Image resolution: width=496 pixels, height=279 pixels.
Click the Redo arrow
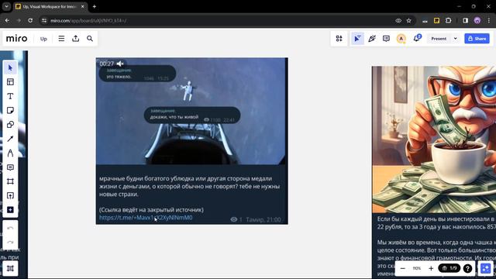[x=10, y=243]
